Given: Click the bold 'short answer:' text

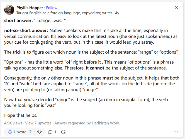Looking at the screenshot, I should tap(18, 21).
